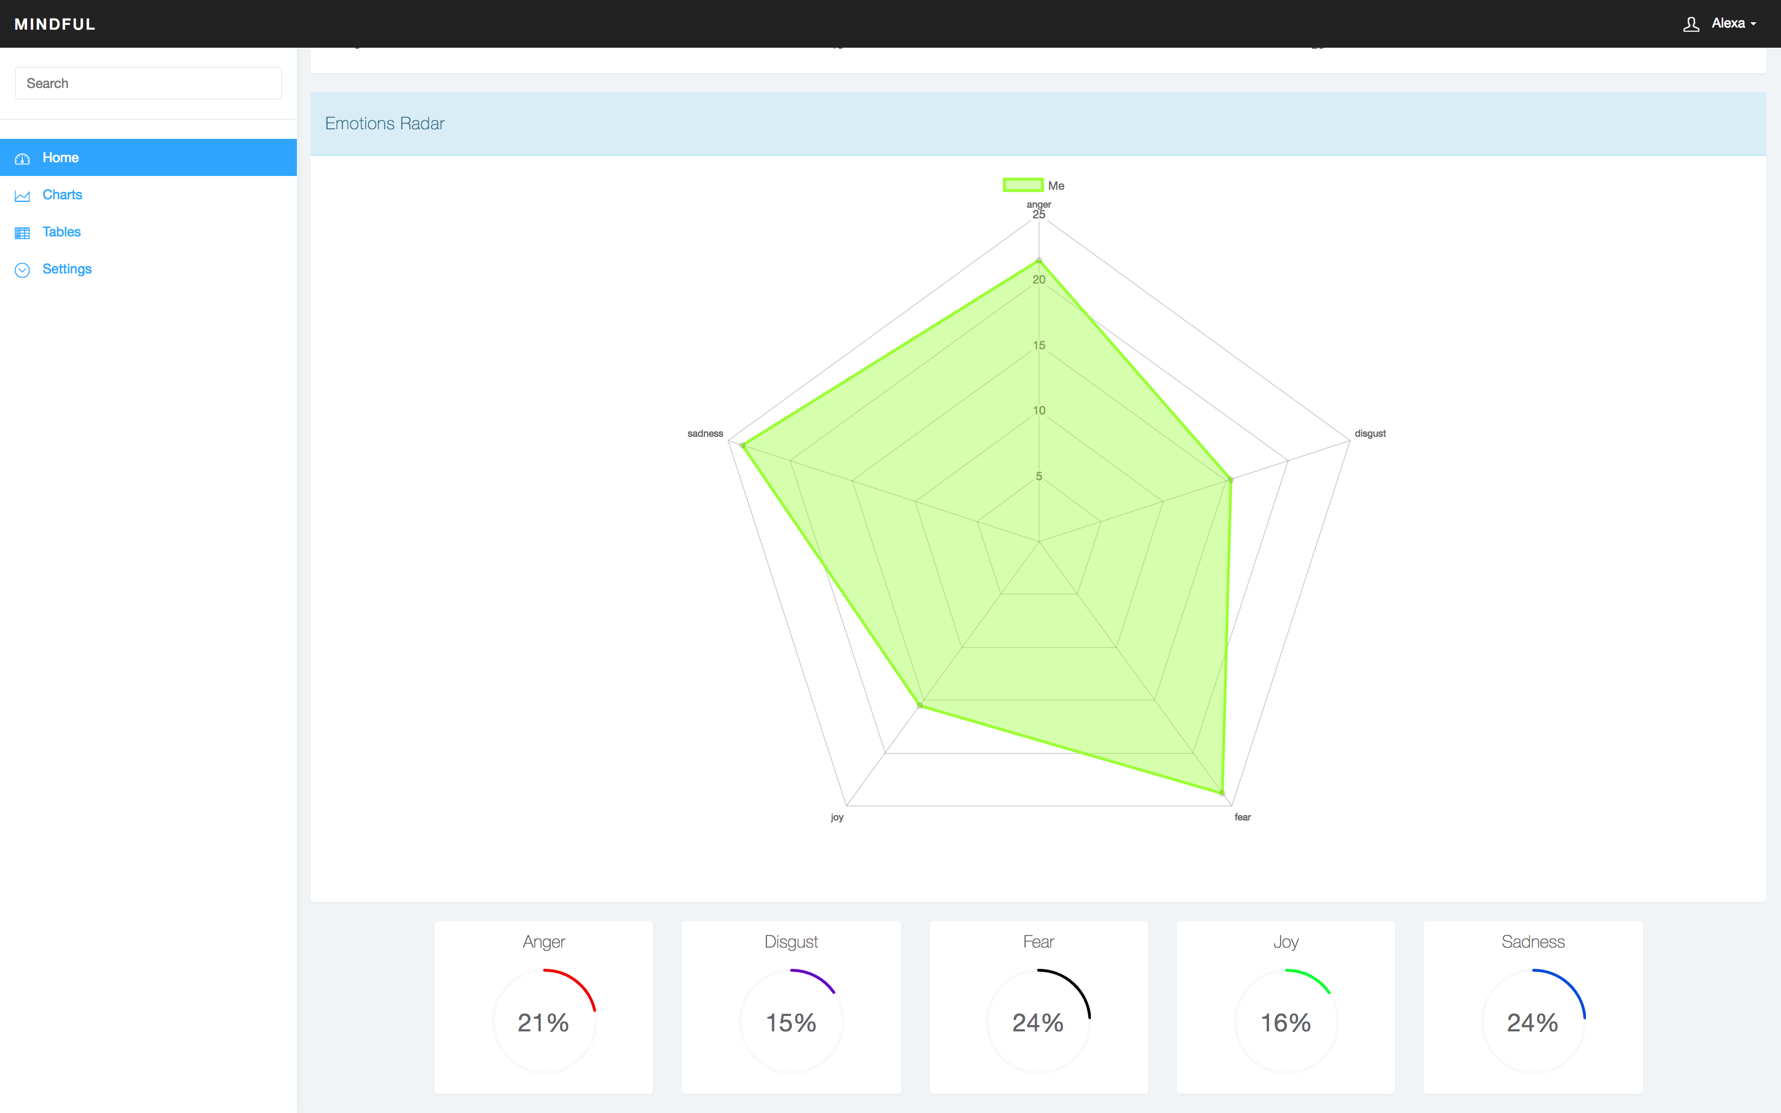Open the Tables menu item

(x=61, y=232)
